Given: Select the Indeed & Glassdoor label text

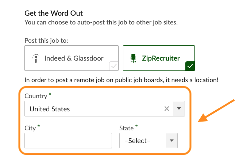Looking at the screenshot, I should pyautogui.click(x=74, y=58).
